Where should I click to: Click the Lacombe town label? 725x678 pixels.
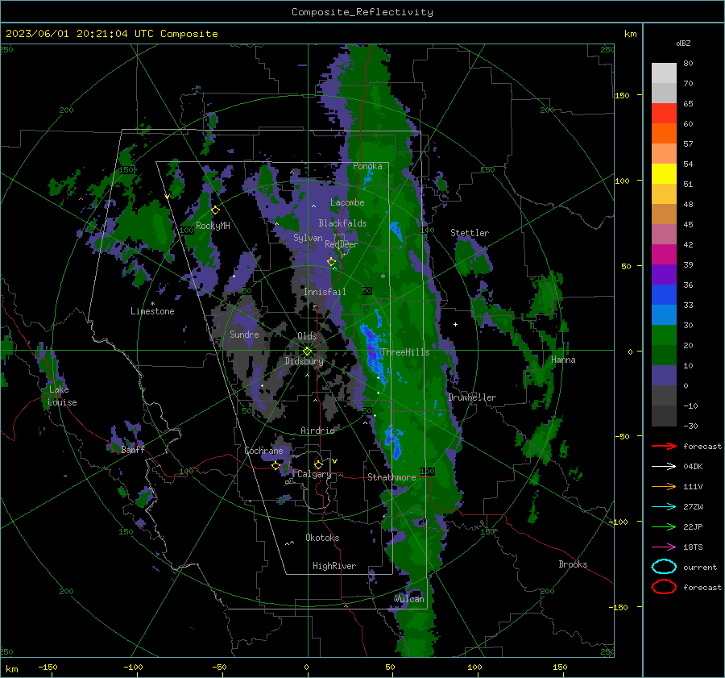click(x=347, y=202)
